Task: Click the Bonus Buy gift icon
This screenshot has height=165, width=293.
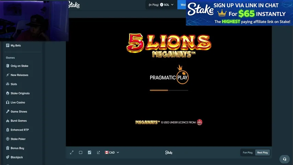Action: coord(8,148)
